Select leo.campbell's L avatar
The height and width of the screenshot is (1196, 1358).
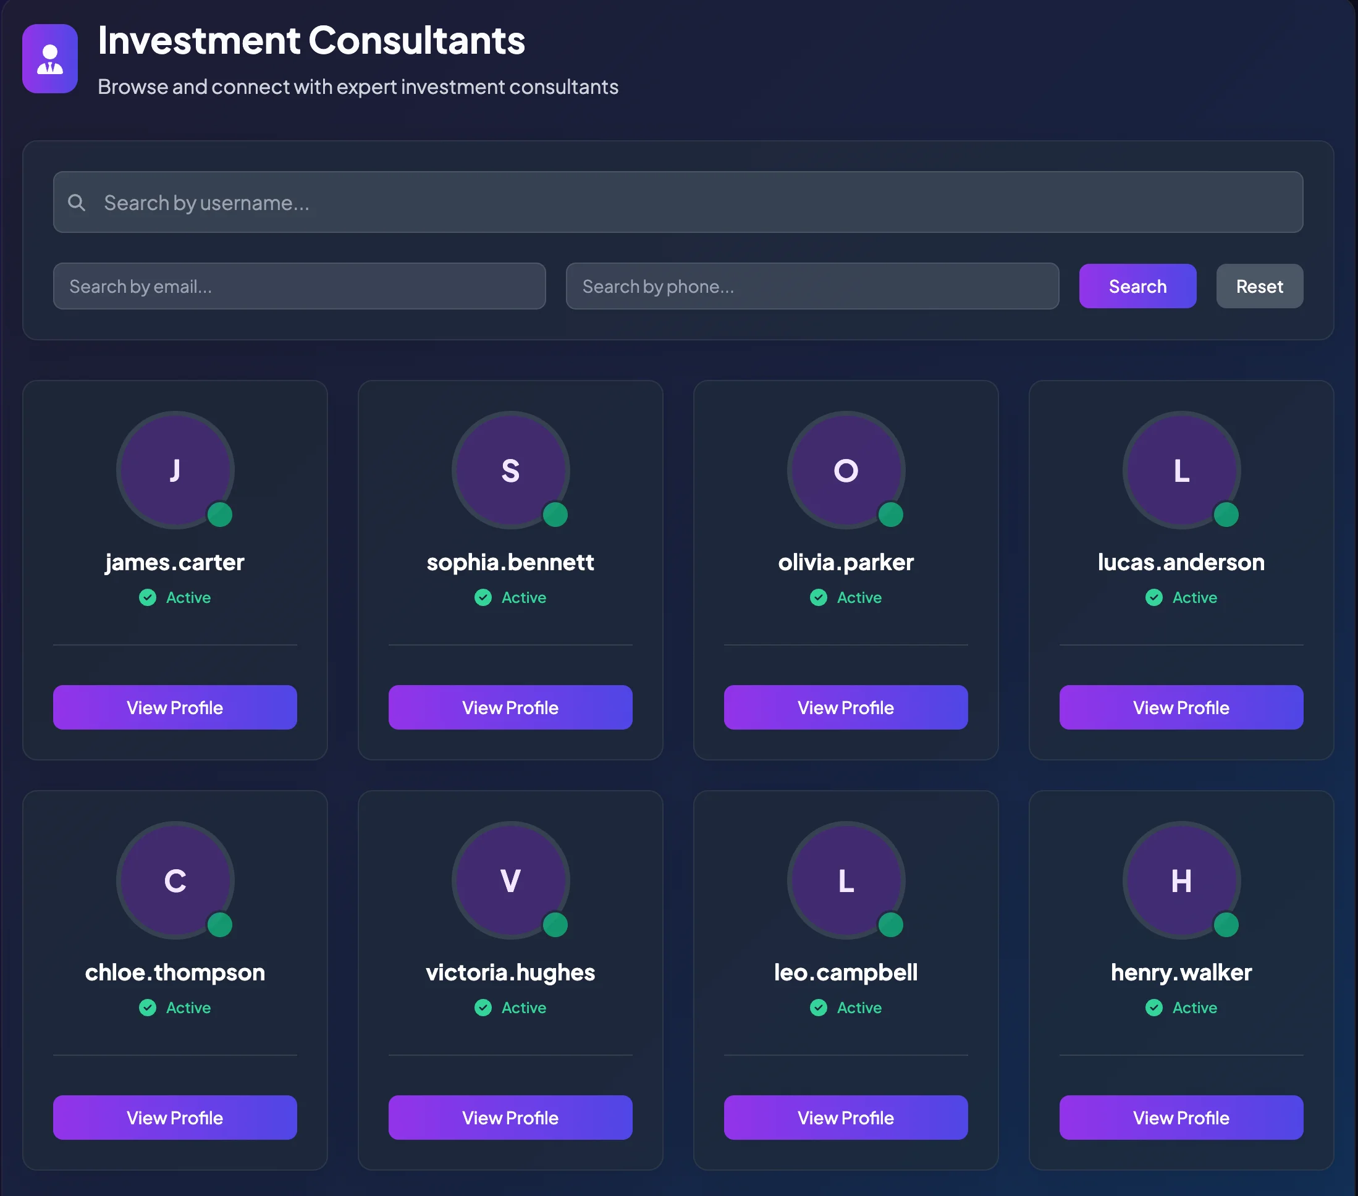coord(846,880)
